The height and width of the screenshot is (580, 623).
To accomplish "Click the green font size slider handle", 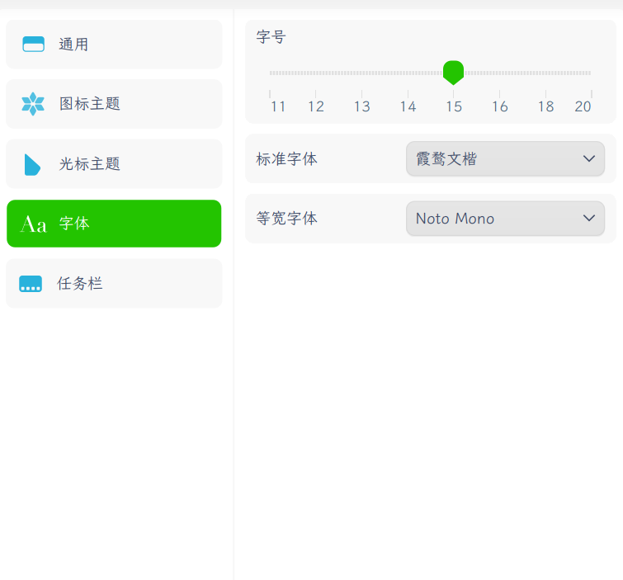I will pyautogui.click(x=453, y=73).
